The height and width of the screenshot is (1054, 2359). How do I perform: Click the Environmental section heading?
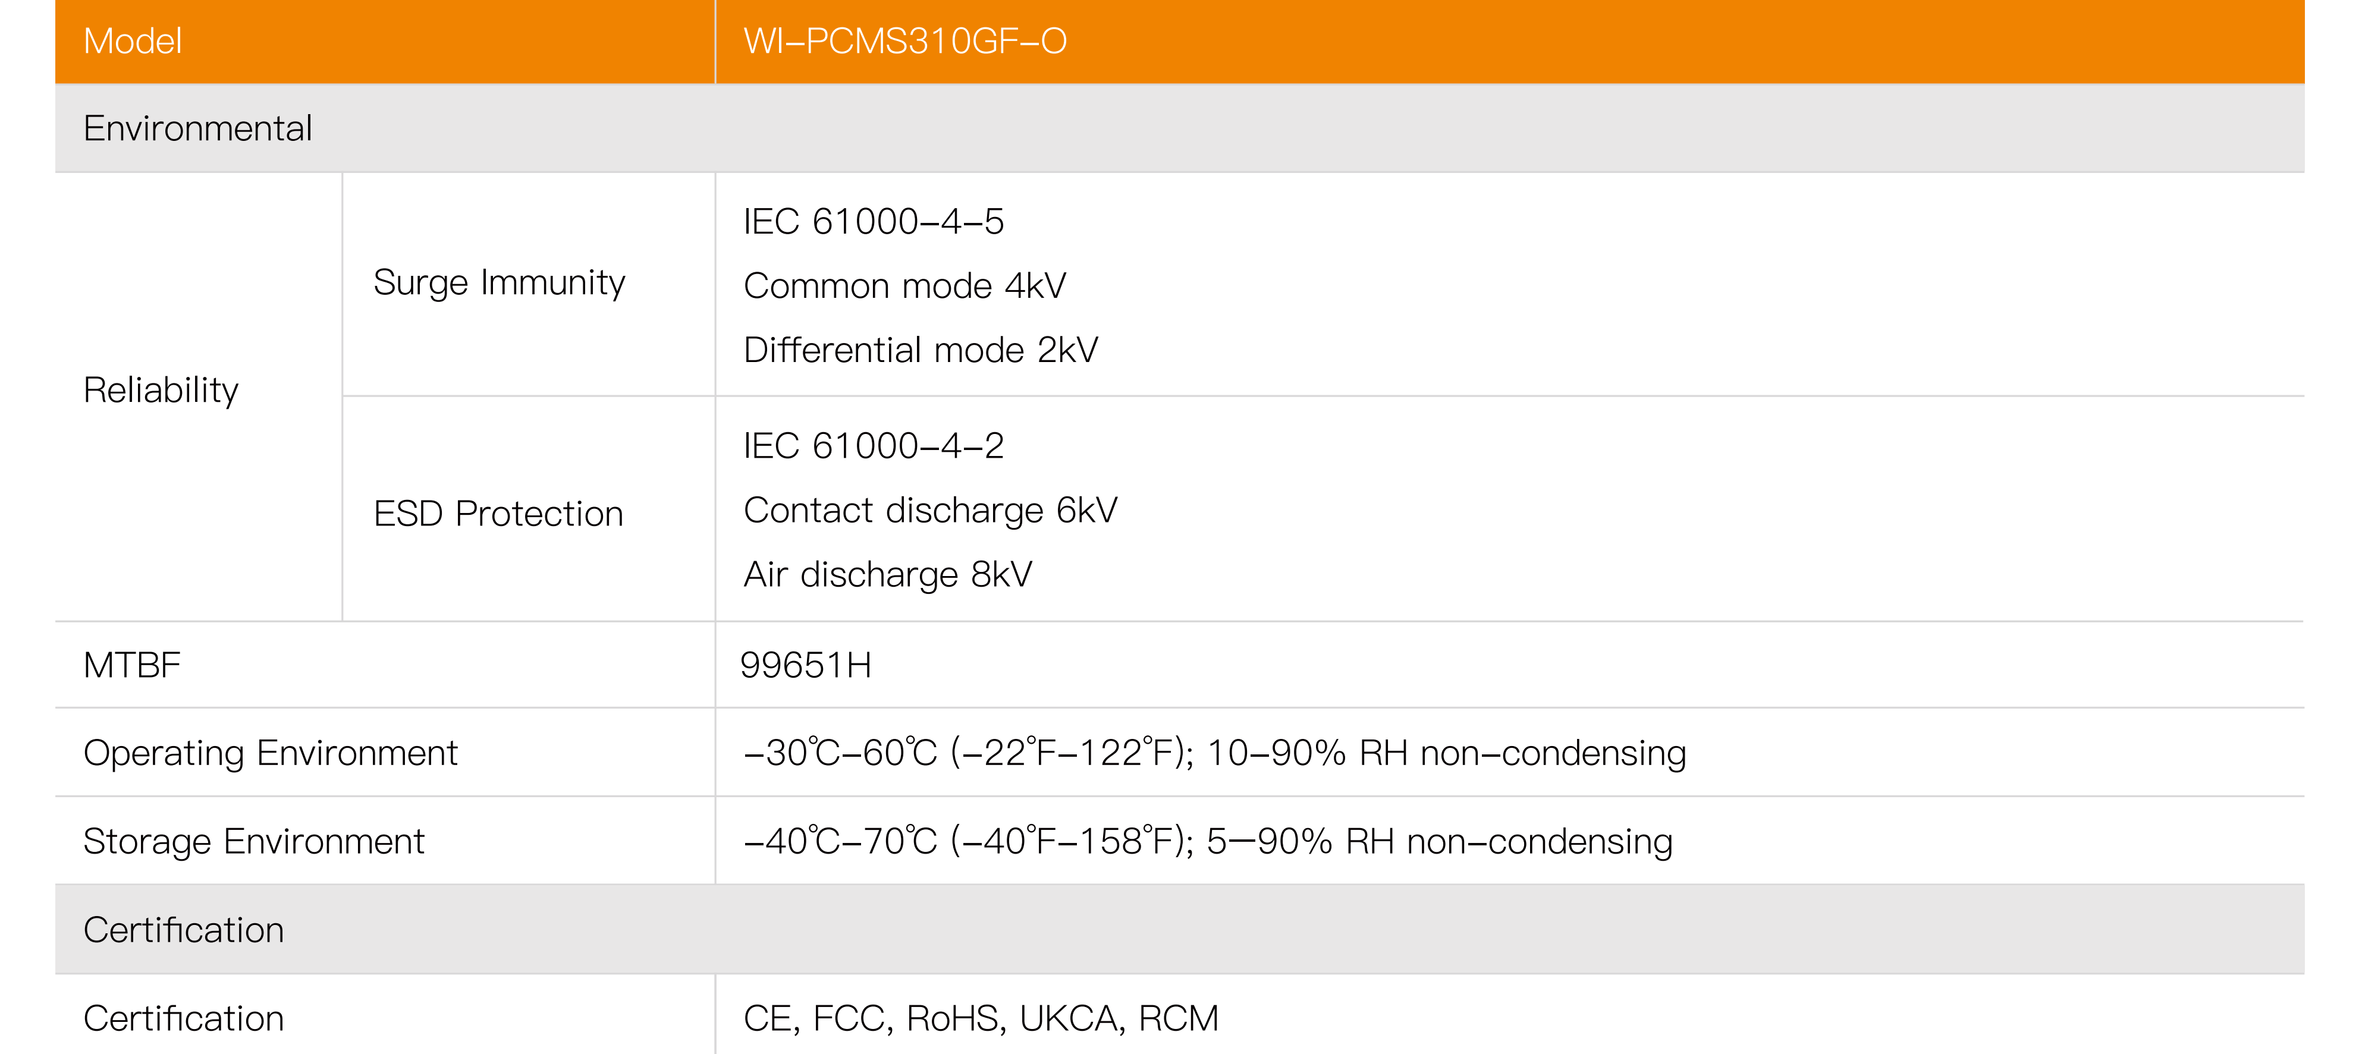(x=198, y=128)
